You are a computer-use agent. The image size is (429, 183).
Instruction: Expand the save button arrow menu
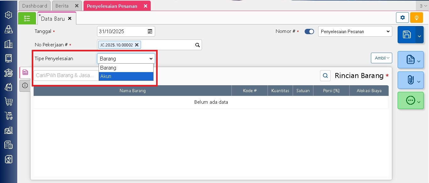(419, 35)
